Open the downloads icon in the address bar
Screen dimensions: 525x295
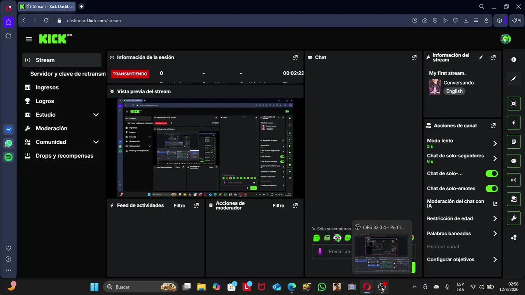(x=466, y=20)
